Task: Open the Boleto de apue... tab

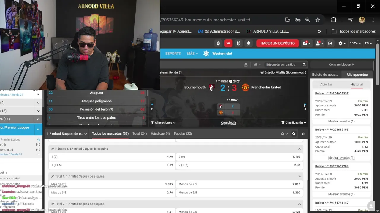Action: tap(325, 75)
